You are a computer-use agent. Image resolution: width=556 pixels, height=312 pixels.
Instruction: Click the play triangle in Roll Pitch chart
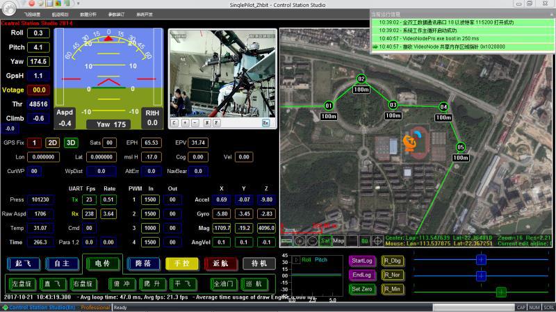pos(297,260)
